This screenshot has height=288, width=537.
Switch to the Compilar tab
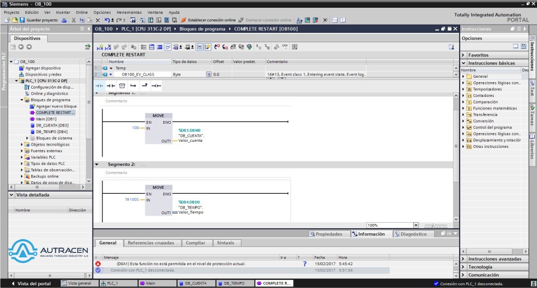tap(196, 243)
